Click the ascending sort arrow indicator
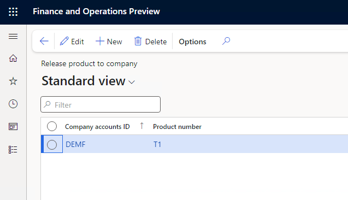 142,126
